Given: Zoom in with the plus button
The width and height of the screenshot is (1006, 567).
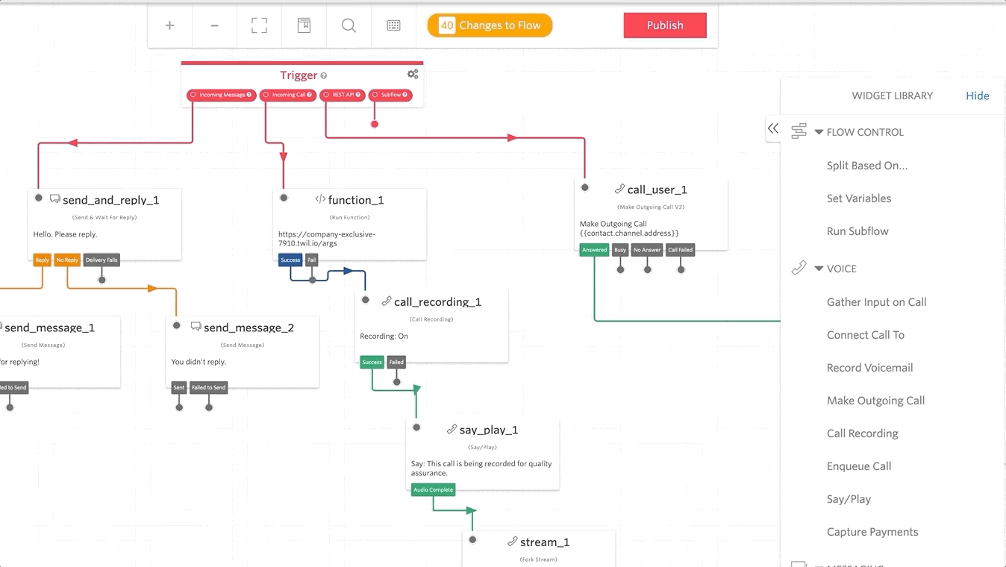Looking at the screenshot, I should tap(170, 25).
